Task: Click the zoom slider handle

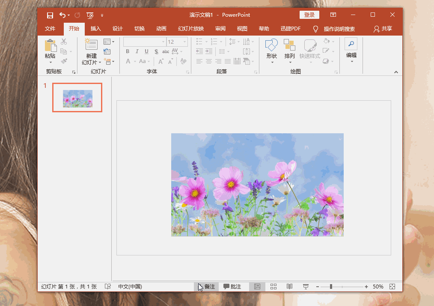Action: click(331, 287)
